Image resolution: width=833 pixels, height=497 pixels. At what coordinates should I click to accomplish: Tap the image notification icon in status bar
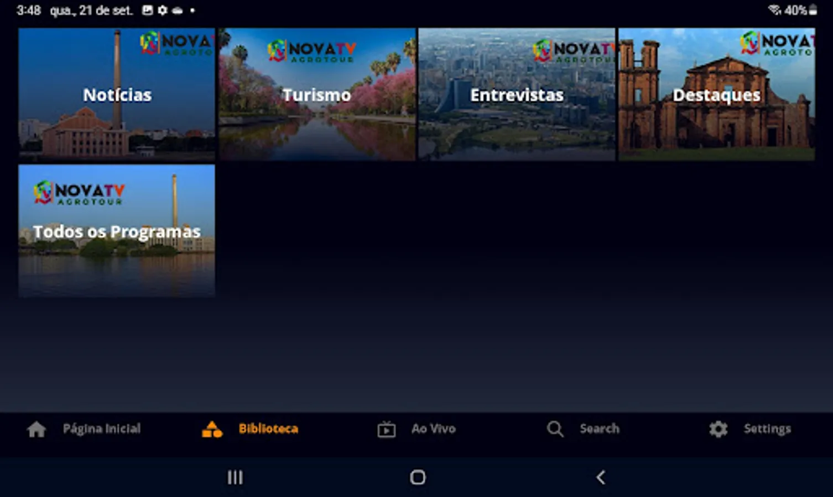pos(148,10)
